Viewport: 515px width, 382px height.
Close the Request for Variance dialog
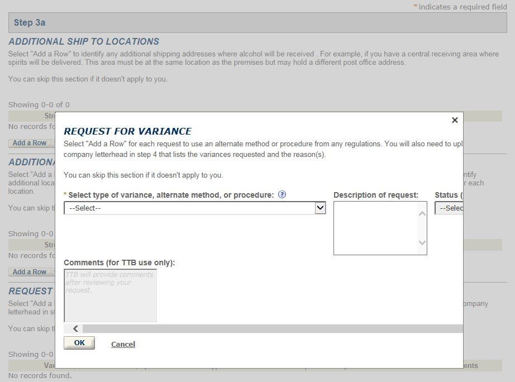pyautogui.click(x=455, y=120)
